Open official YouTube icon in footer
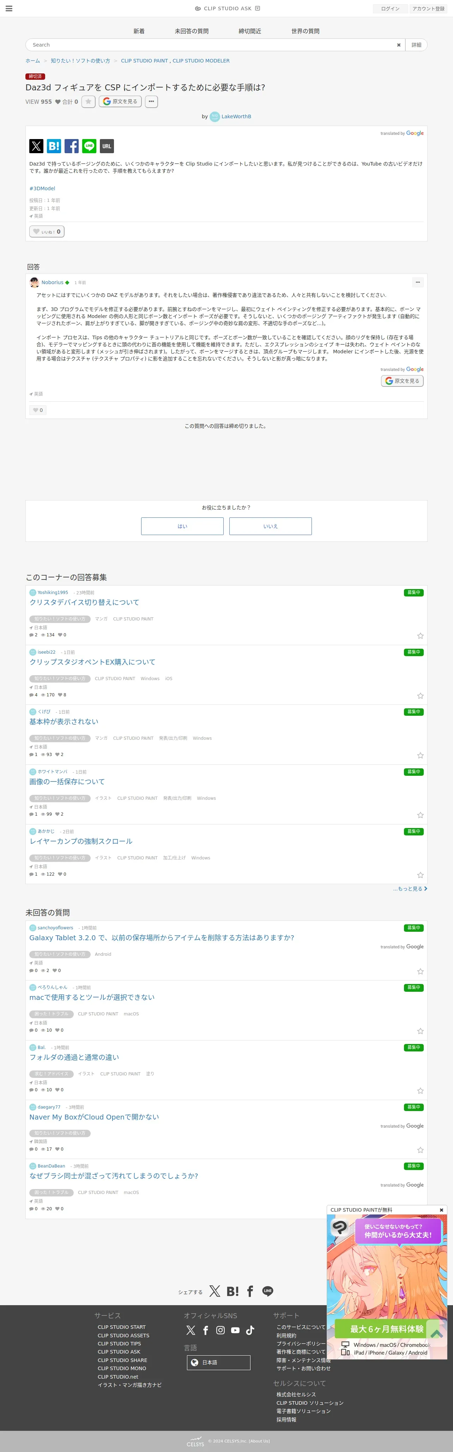 [x=235, y=1330]
